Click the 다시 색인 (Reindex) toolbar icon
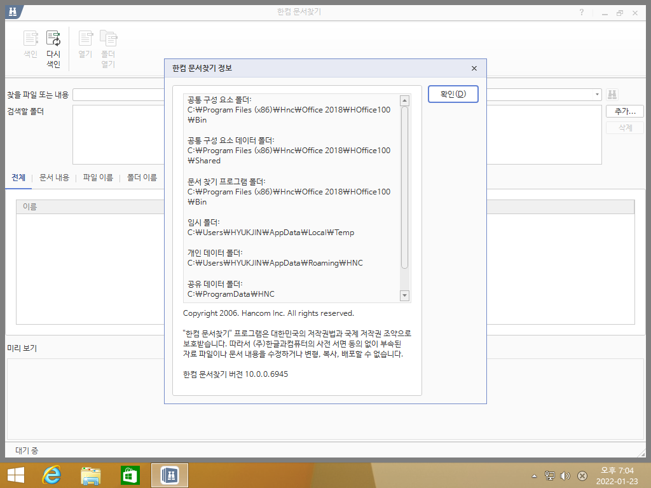Viewport: 651px width, 488px height. click(53, 49)
